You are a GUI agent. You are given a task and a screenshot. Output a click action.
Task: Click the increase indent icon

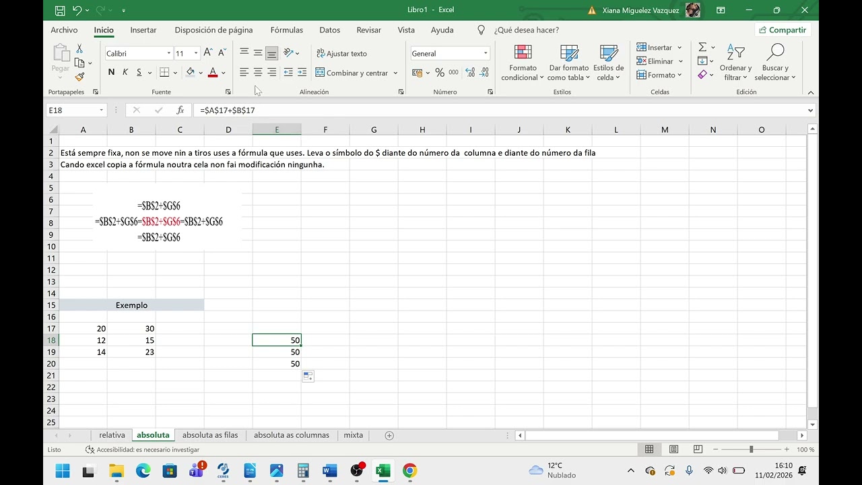[x=302, y=72]
